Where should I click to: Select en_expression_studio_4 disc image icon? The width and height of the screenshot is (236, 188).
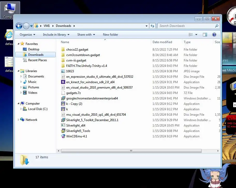pos(63,77)
